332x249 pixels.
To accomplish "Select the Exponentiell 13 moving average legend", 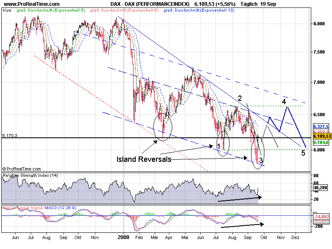I will click(x=199, y=10).
